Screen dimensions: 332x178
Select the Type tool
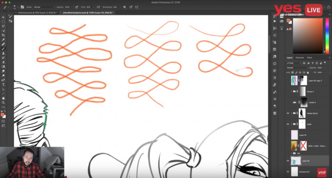(x=3, y=85)
